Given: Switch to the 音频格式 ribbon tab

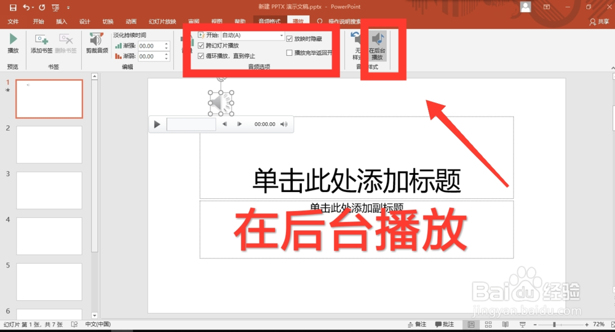Looking at the screenshot, I should click(269, 21).
